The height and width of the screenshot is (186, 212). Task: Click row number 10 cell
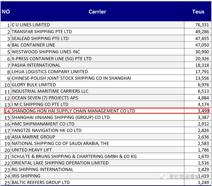[x=6, y=85]
